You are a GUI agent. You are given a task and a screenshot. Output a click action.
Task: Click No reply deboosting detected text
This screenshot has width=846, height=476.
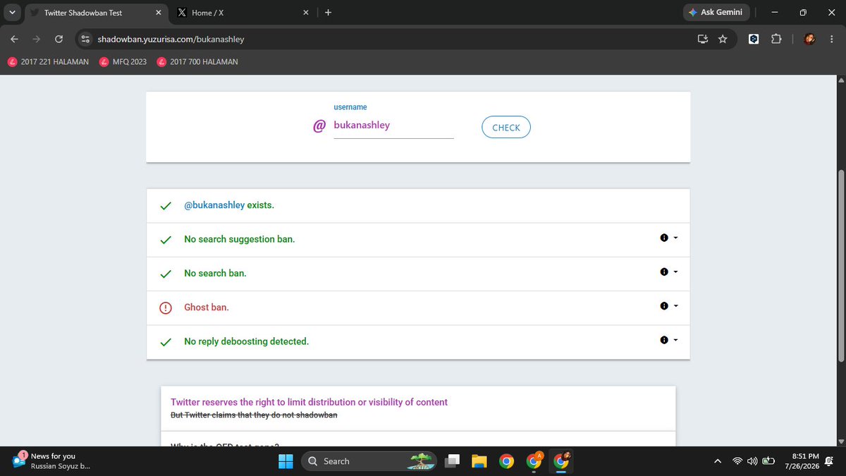pos(247,341)
